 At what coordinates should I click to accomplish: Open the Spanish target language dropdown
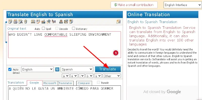click(77, 69)
